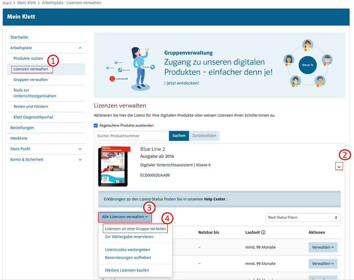Click the Klasse 7a circle in banner
This screenshot has width=354, height=280.
point(307,65)
